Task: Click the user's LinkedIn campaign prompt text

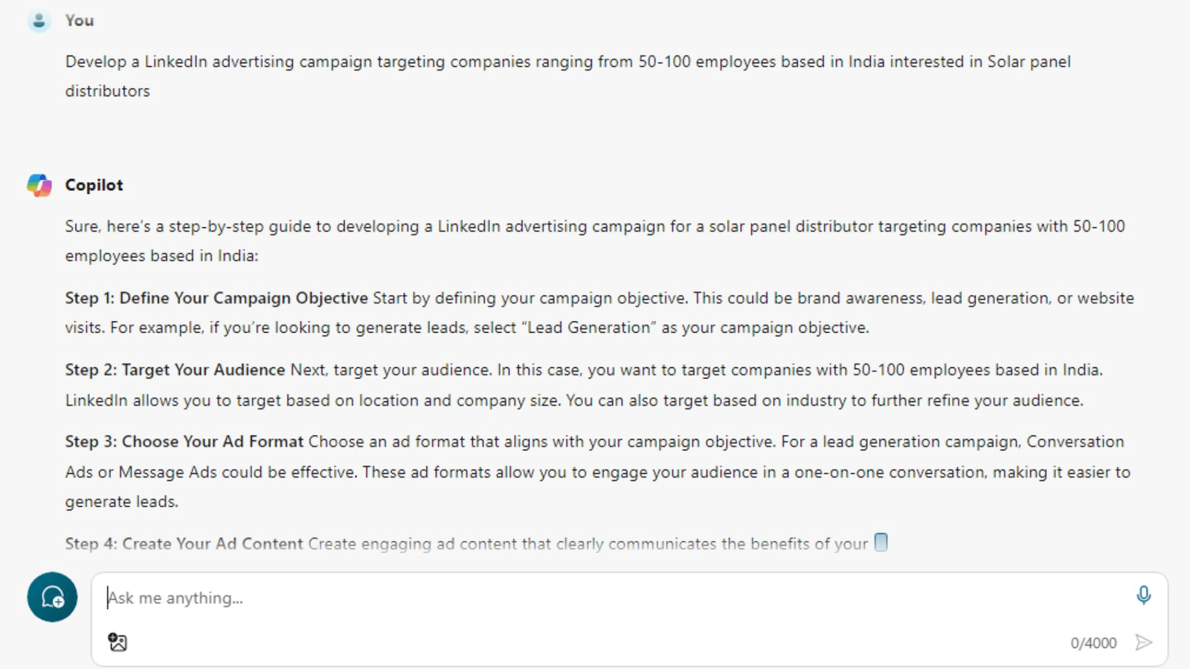Action: coord(567,62)
